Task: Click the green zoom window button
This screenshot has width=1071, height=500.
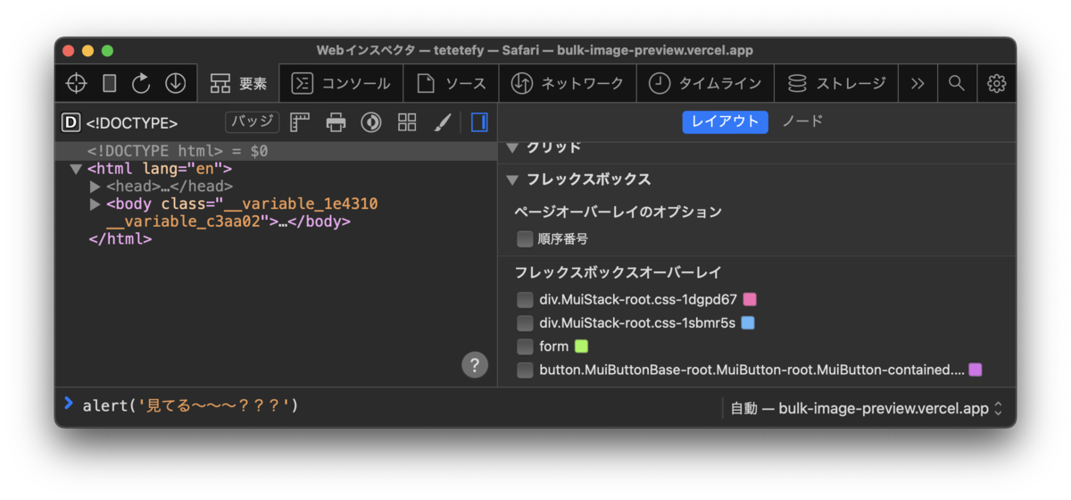Action: [x=108, y=51]
